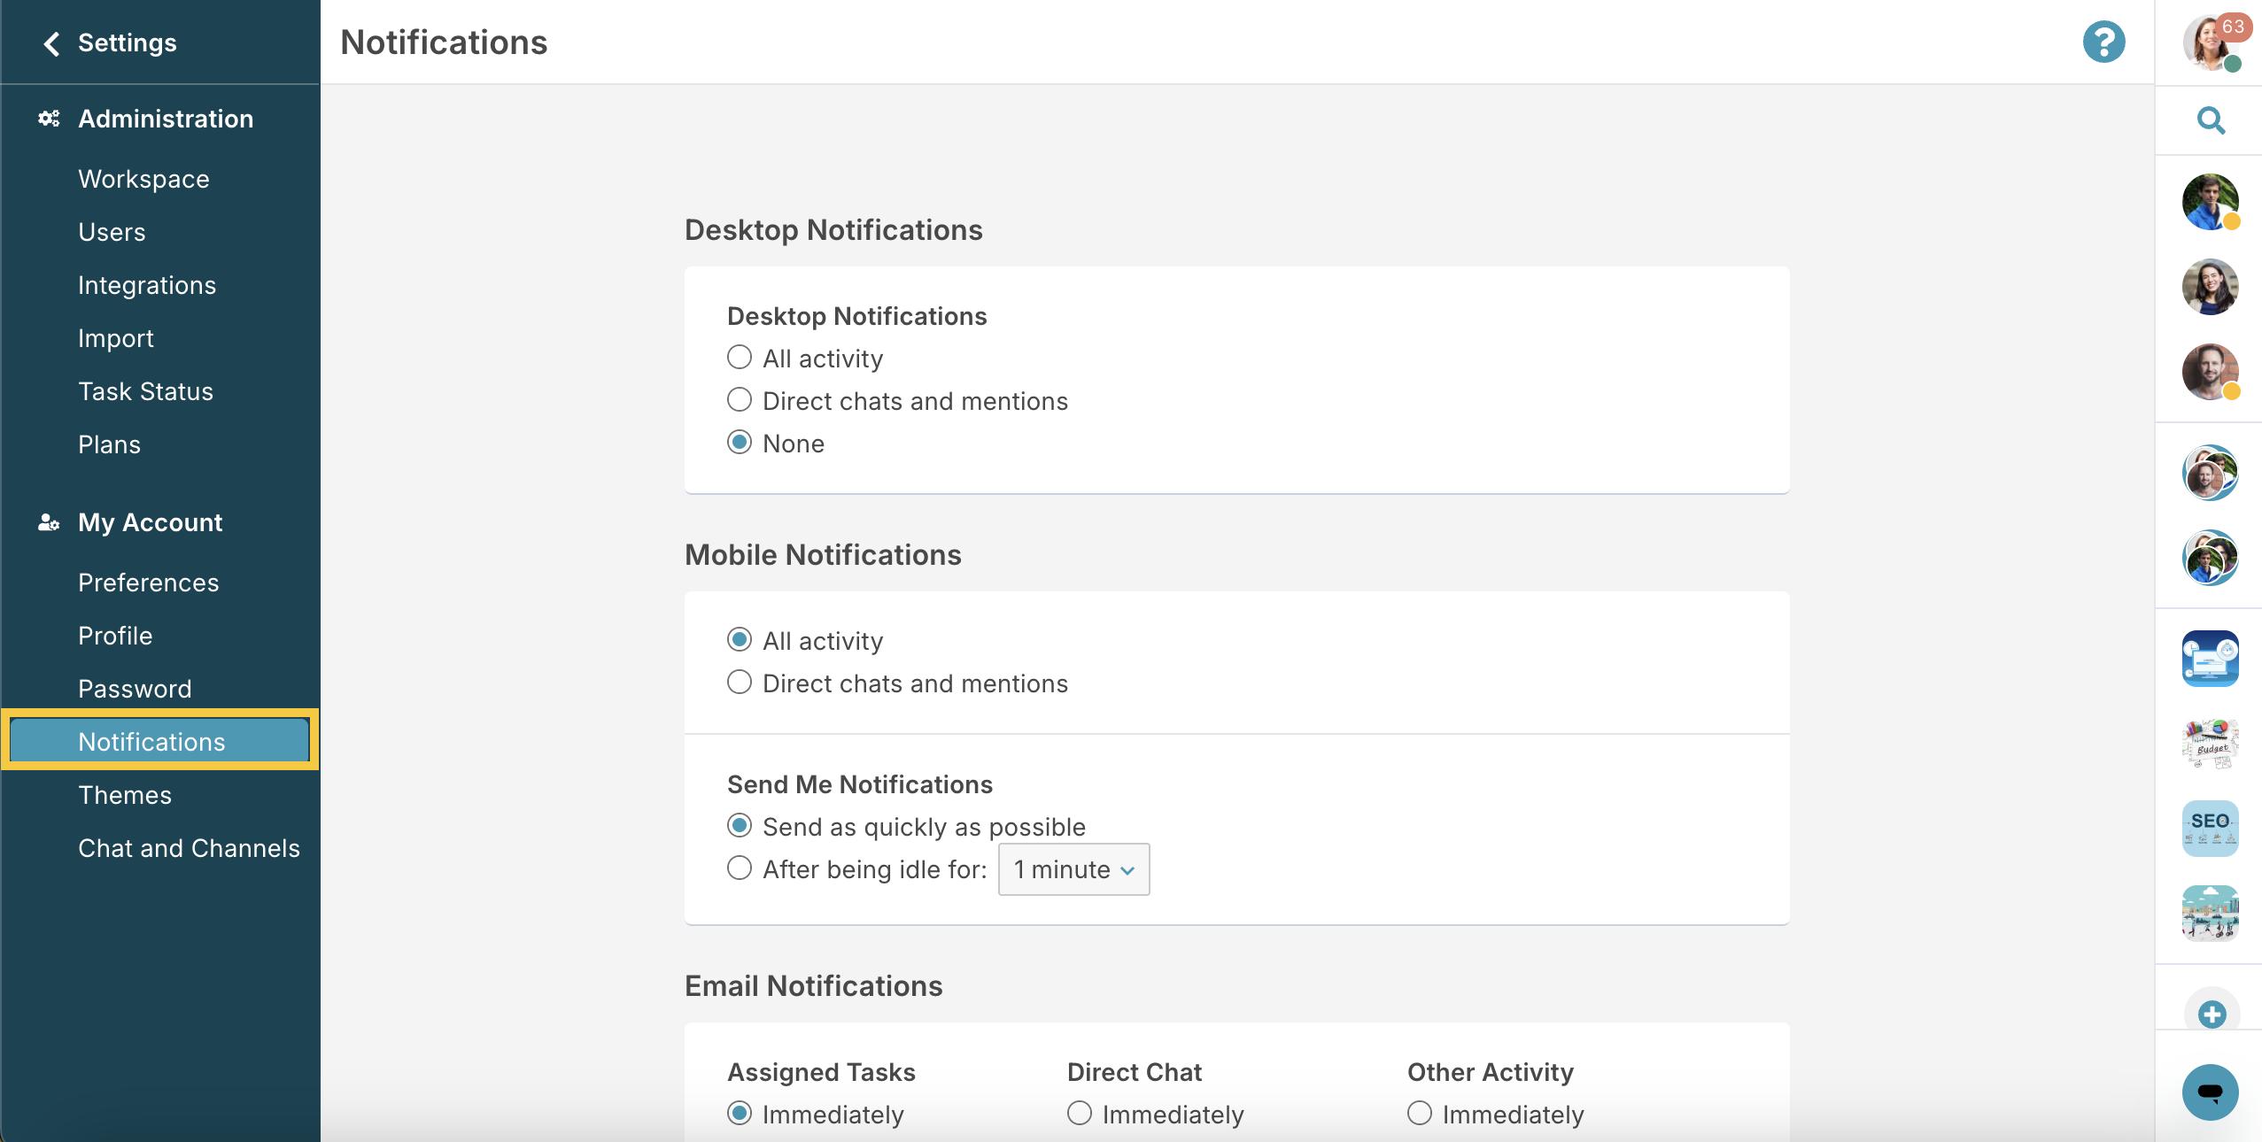Image resolution: width=2262 pixels, height=1142 pixels.
Task: Go to Themes page
Action: coord(125,795)
